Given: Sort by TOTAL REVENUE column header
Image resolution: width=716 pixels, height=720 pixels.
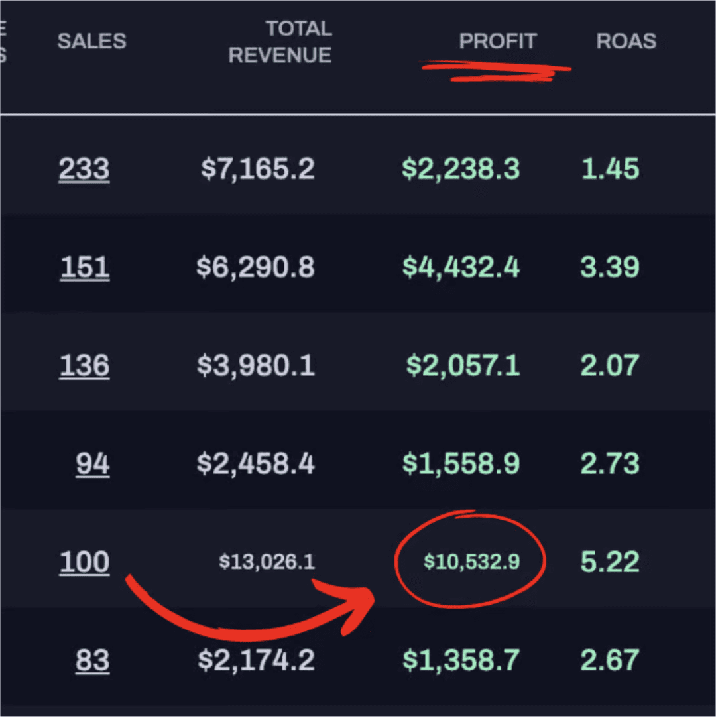Looking at the screenshot, I should [x=280, y=42].
